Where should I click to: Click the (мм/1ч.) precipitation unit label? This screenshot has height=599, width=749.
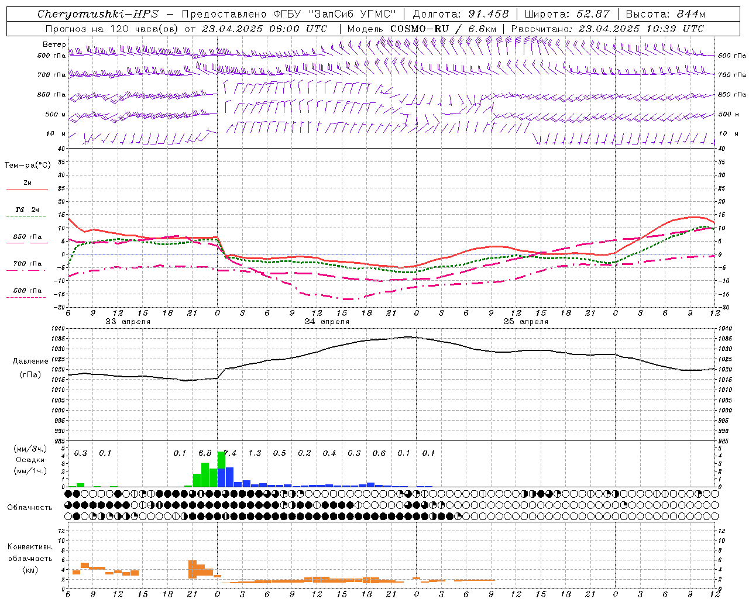click(30, 471)
